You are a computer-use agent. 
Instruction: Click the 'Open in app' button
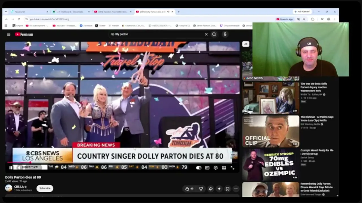(x=285, y=19)
